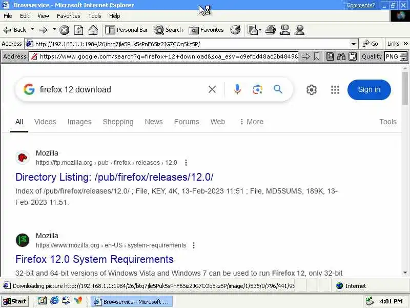Click the Browservice find binoculars icon

click(x=341, y=56)
